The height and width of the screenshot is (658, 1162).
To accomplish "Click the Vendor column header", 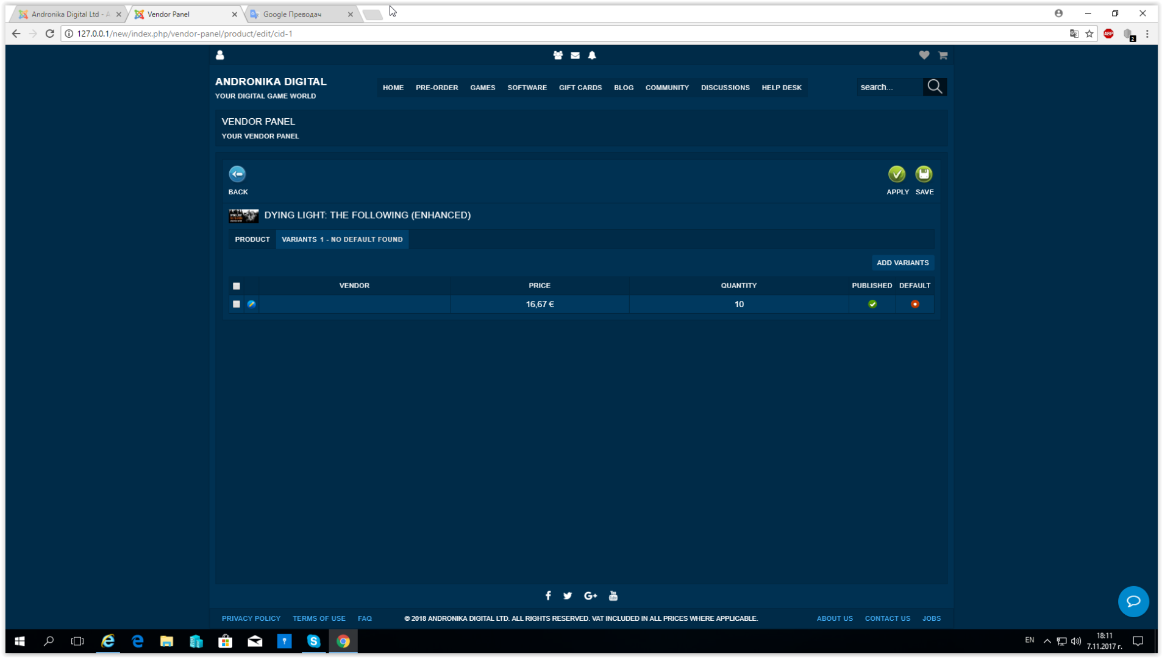I will [354, 286].
